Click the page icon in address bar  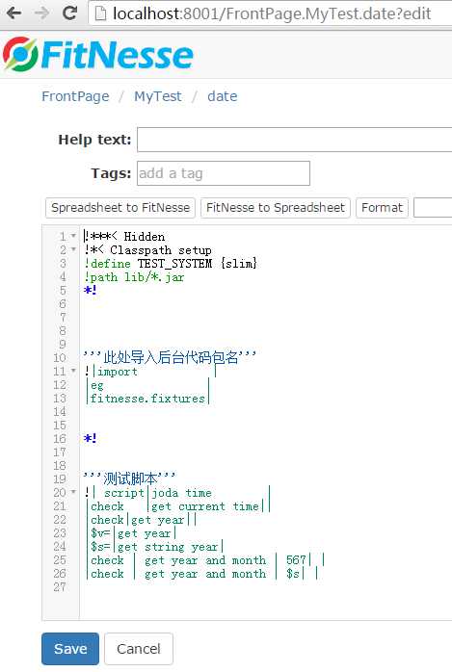point(100,13)
